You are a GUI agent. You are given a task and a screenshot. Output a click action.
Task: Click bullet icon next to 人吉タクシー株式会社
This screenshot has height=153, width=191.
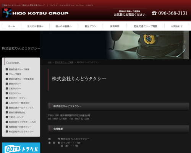coord(7,103)
